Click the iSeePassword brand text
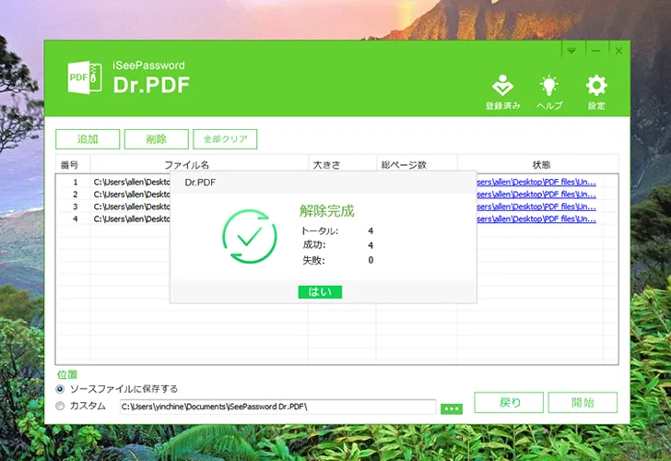671x461 pixels. (x=149, y=65)
